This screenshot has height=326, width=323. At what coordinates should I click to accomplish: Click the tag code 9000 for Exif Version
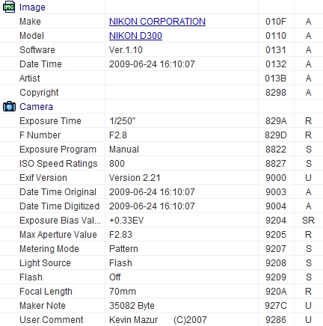276,178
